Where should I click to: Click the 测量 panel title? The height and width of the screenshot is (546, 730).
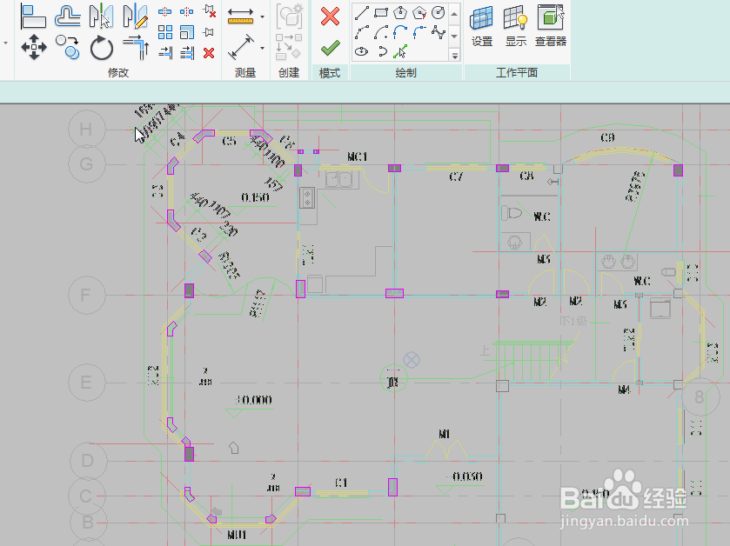click(x=245, y=73)
